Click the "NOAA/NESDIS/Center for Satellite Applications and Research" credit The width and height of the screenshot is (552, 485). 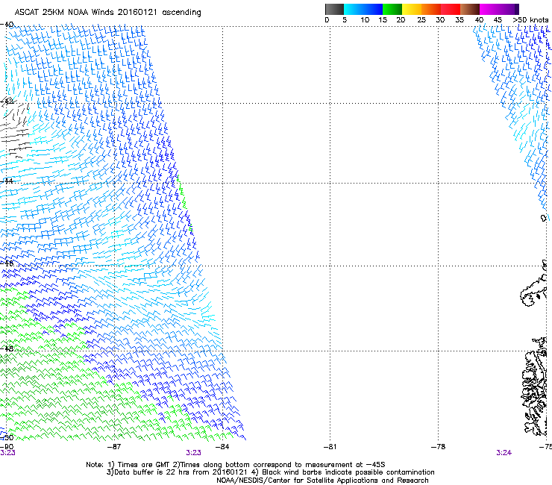pyautogui.click(x=322, y=481)
